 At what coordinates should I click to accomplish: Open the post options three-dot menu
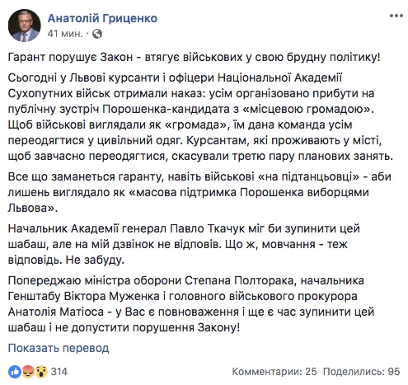pos(396,16)
